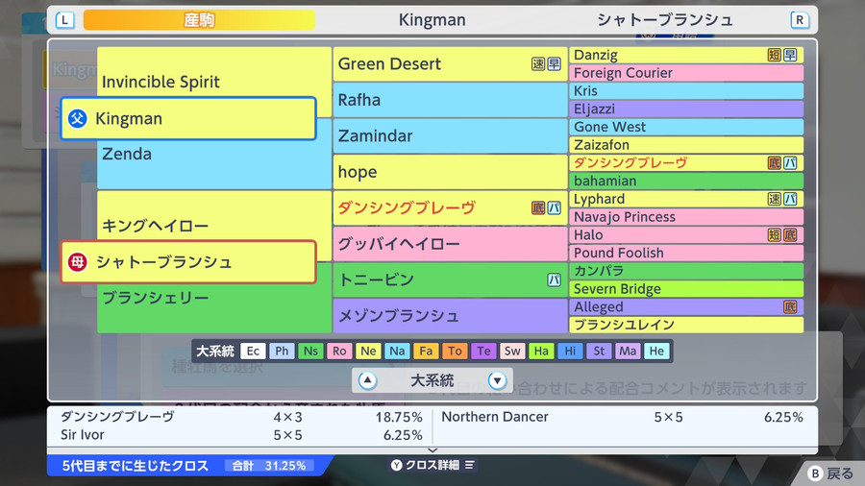865x486 pixels.
Task: Click the Fa lineage color swatch
Action: point(426,351)
